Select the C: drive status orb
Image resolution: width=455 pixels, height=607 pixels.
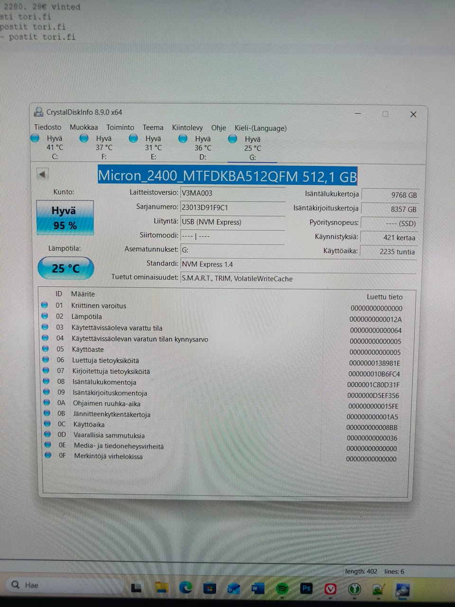35,138
